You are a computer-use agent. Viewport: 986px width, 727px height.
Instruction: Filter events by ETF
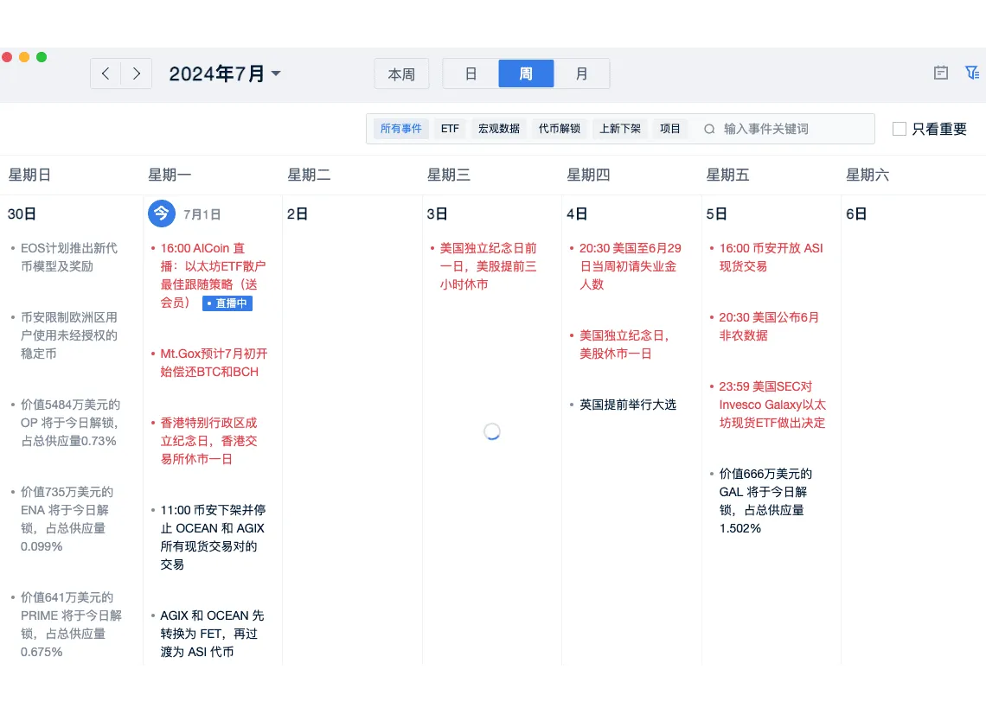pos(450,129)
